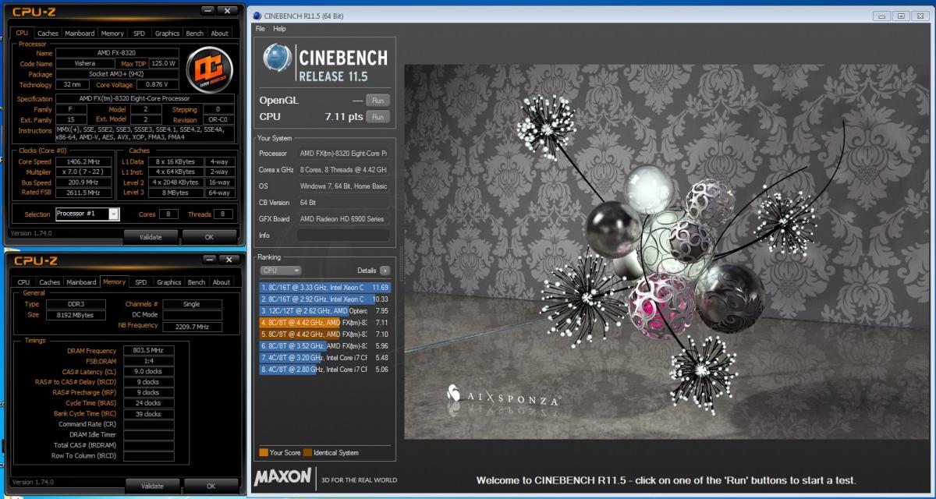Screen dimensions: 936x499
Task: Click the Name field AMD FX-8320
Action: point(117,52)
